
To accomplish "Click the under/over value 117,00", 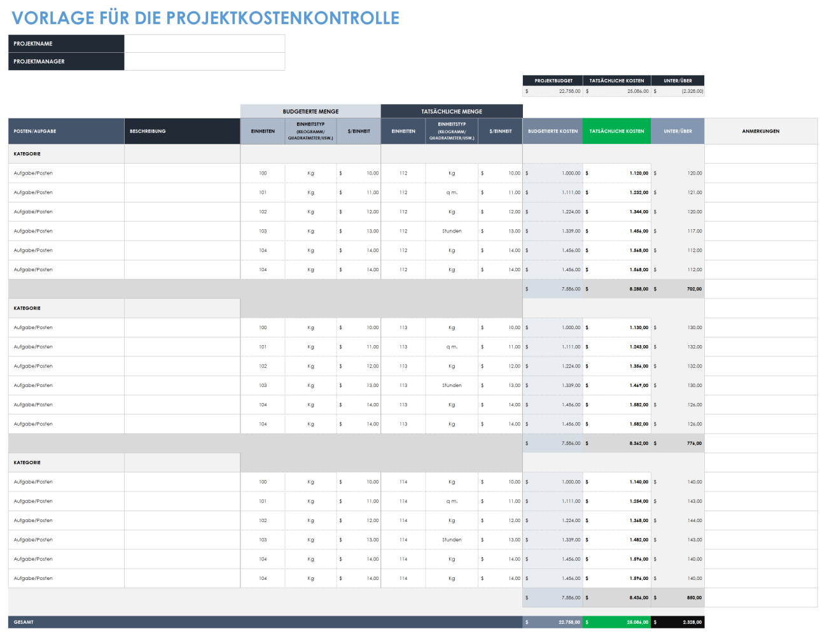I will (x=678, y=231).
